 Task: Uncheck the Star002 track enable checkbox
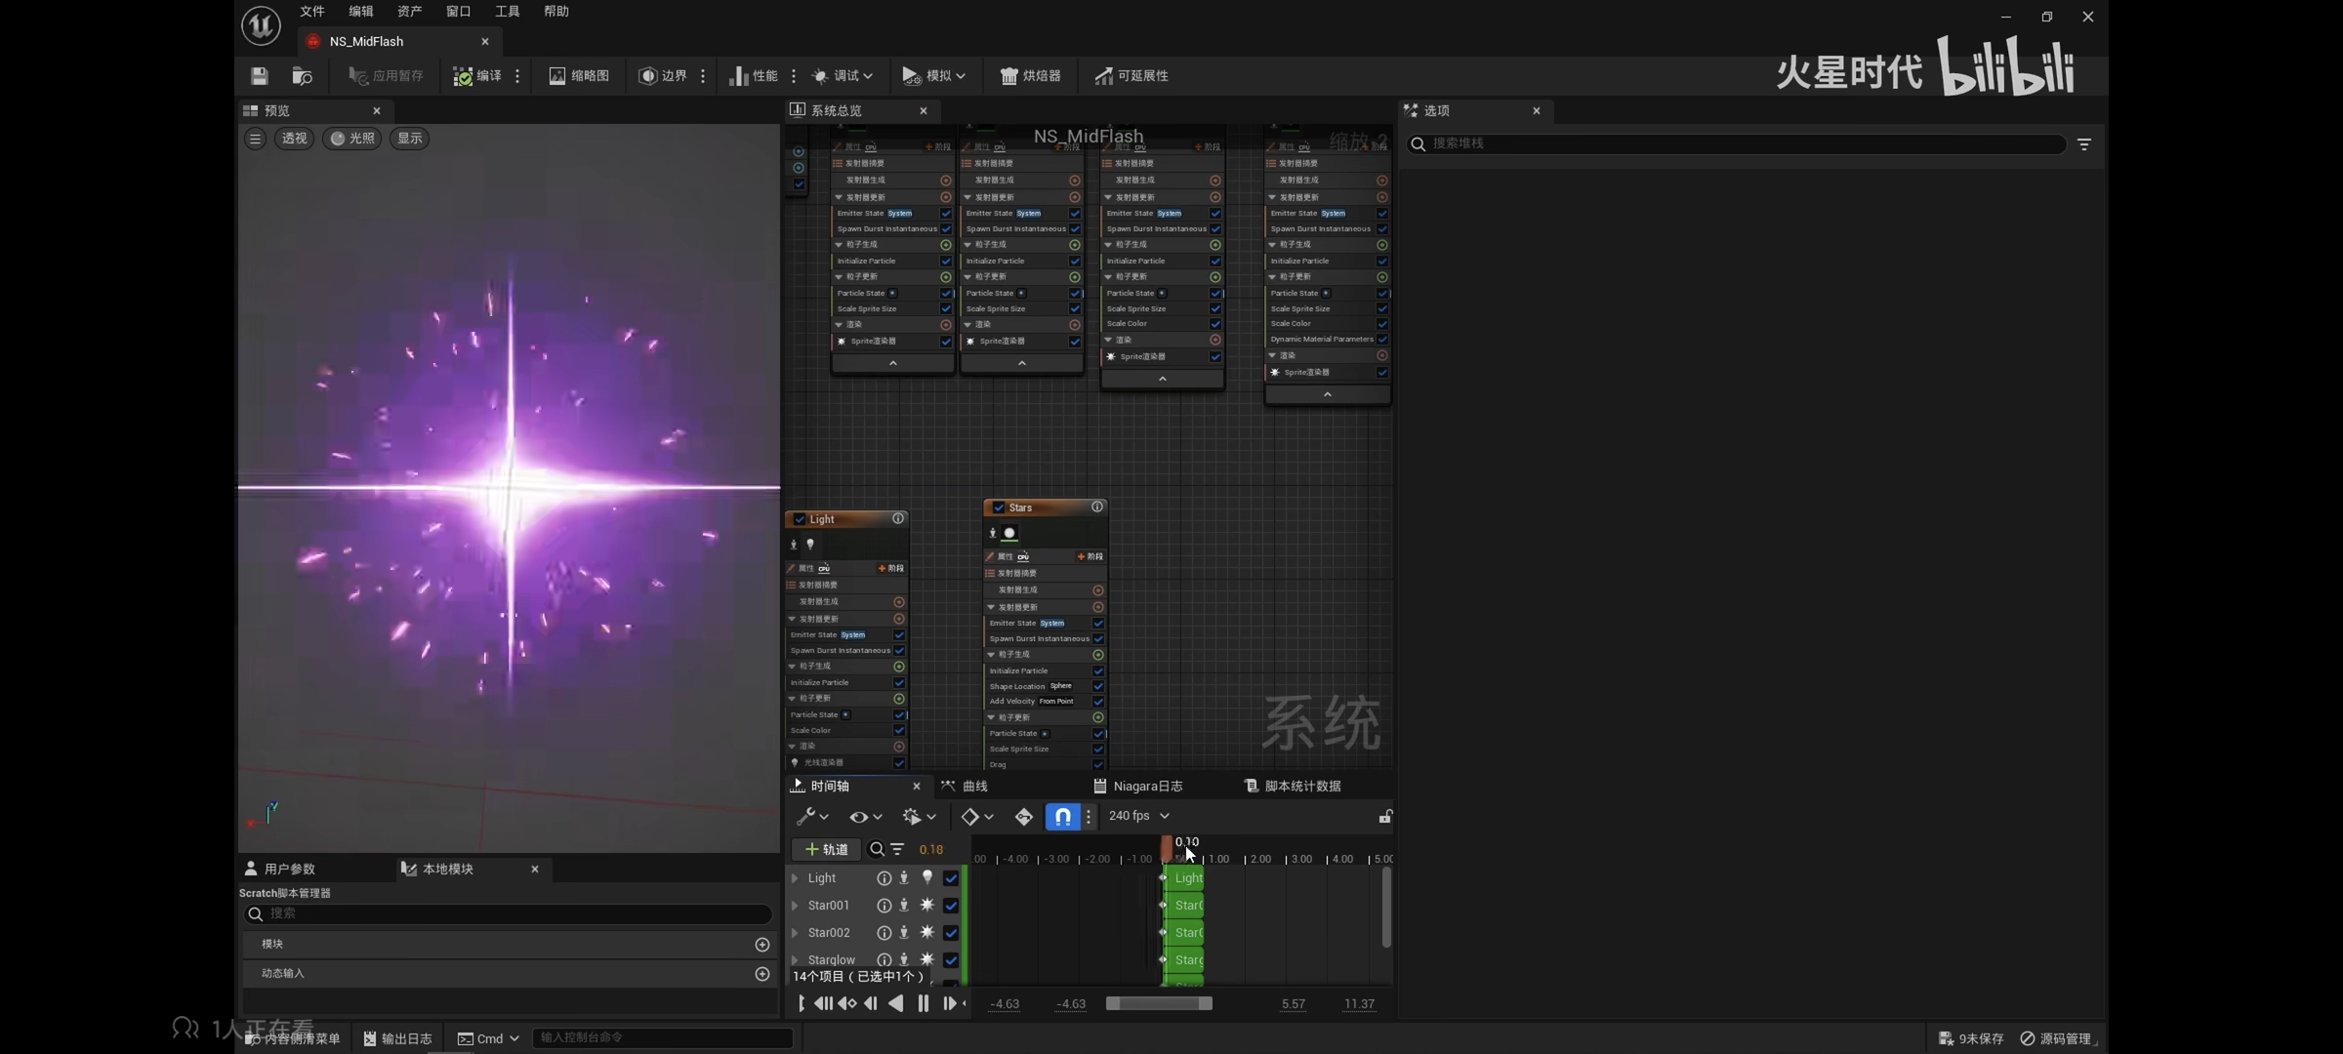tap(951, 933)
